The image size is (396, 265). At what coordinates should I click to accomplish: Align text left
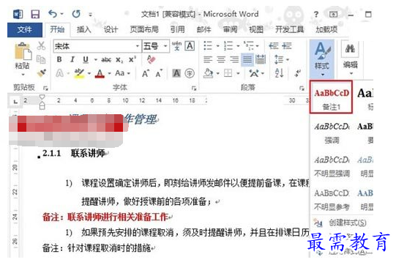point(208,59)
